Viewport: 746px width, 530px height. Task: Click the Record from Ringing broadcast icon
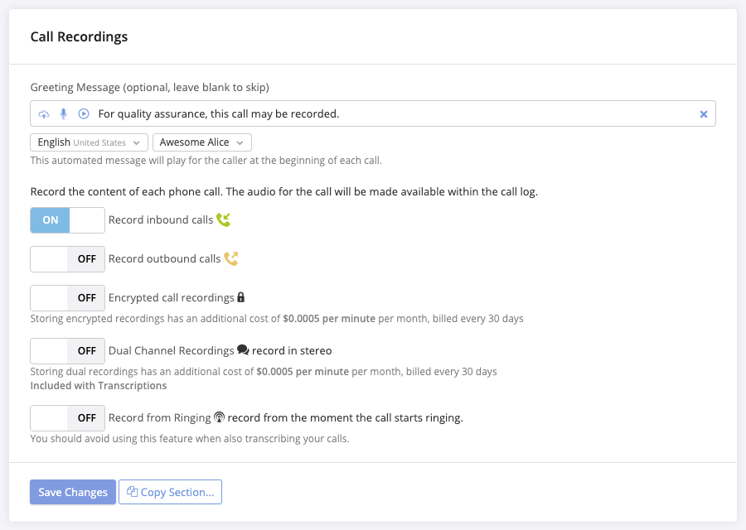coord(219,417)
